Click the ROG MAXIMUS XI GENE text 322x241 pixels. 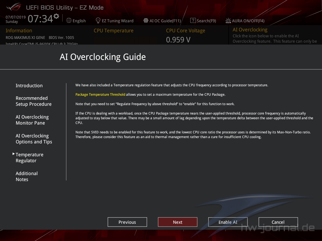25,38
